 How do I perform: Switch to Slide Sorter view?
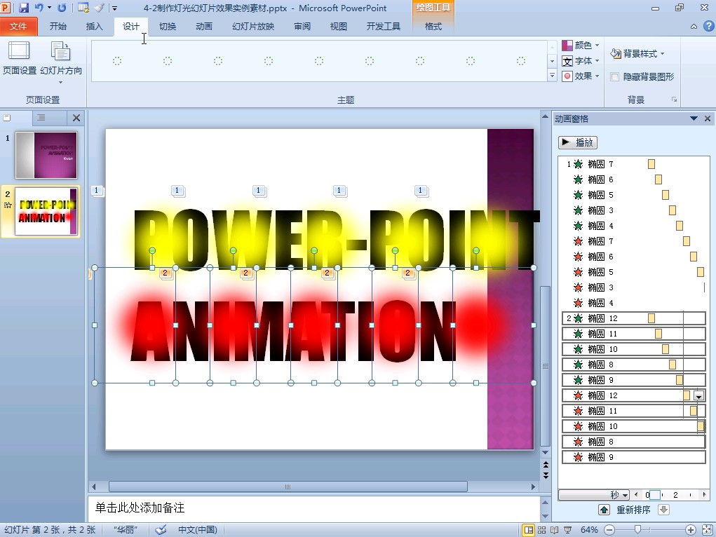(x=541, y=530)
